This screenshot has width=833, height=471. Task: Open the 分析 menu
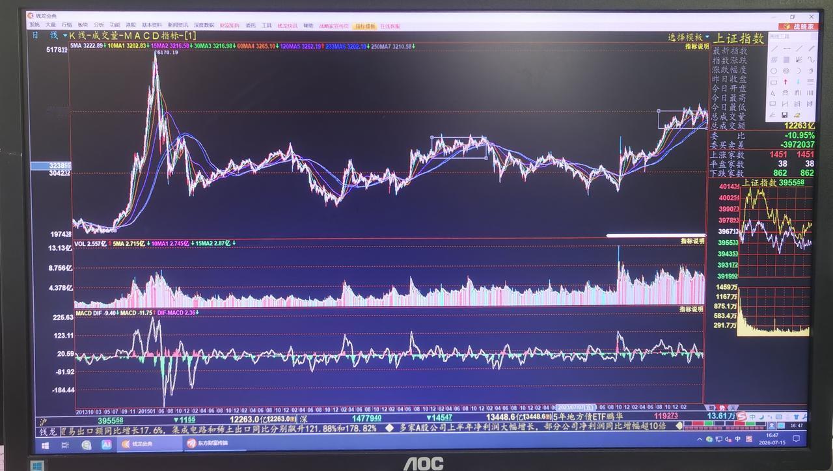[x=99, y=25]
